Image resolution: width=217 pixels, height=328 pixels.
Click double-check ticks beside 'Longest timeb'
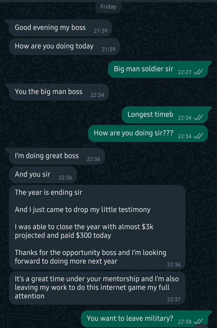[x=198, y=118]
